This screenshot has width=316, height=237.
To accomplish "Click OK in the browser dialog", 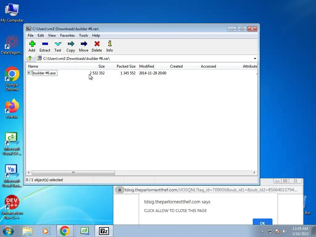I will point(262,222).
